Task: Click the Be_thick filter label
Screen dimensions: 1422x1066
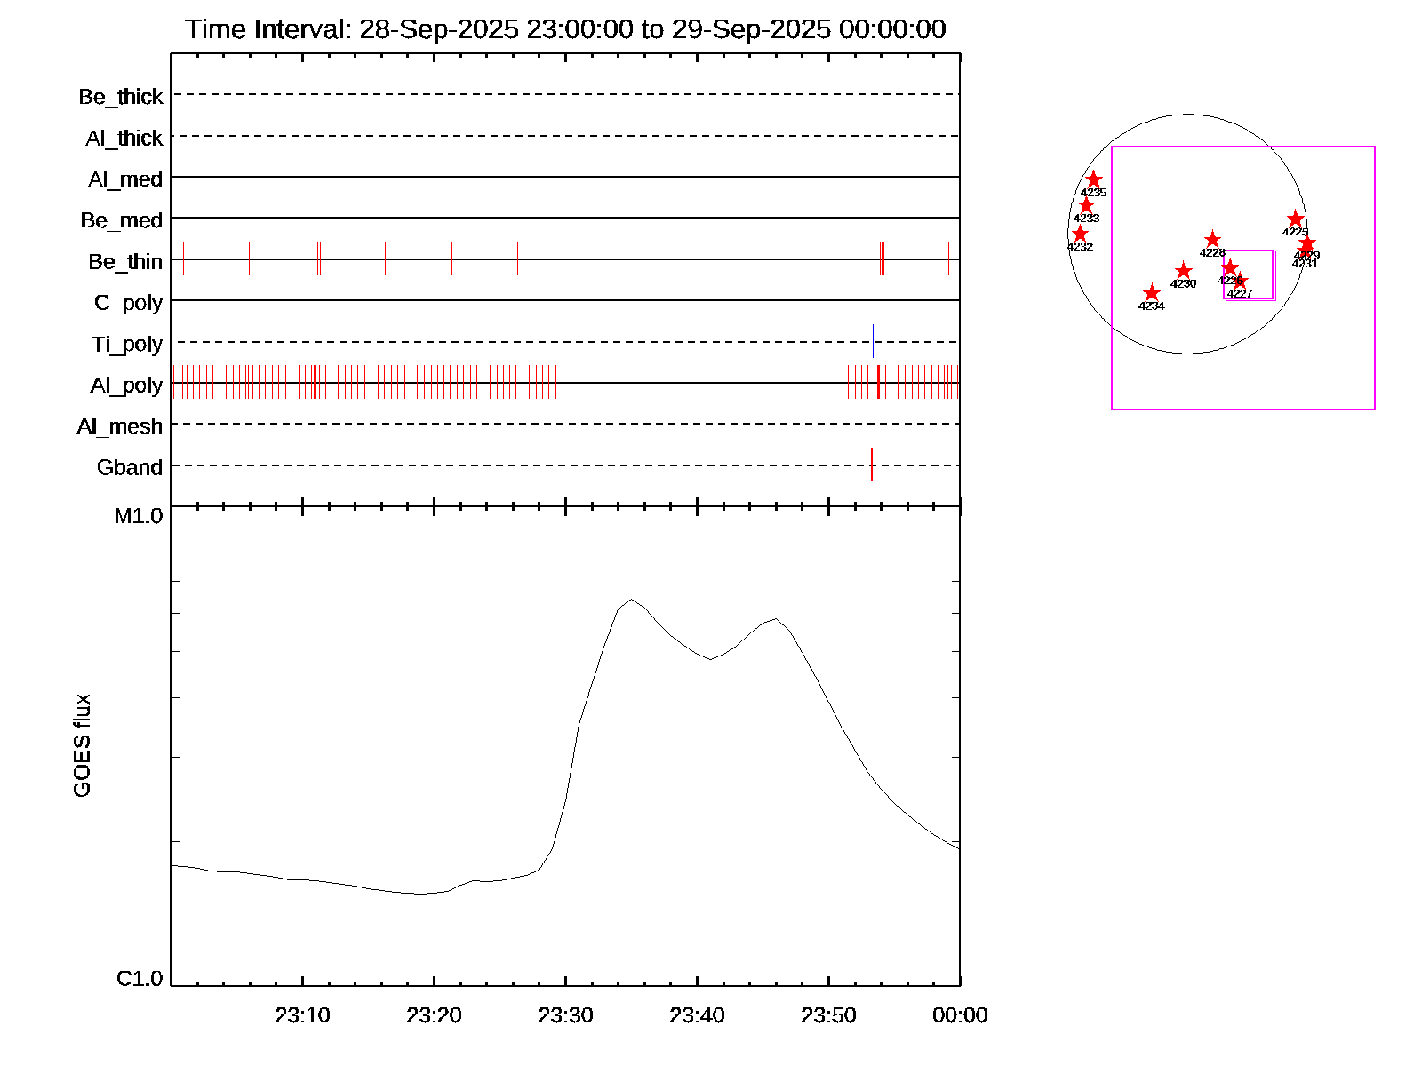Action: (x=121, y=97)
